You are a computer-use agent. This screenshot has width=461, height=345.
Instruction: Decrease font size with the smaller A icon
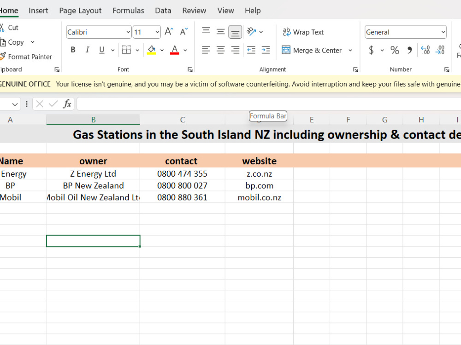184,32
